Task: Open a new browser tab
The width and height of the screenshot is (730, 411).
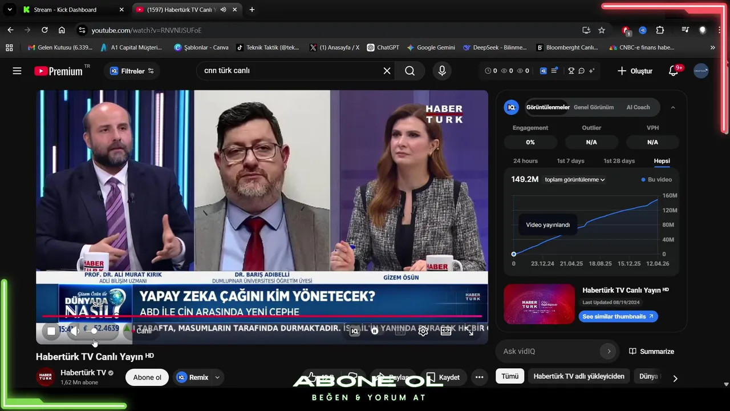Action: pos(252,10)
